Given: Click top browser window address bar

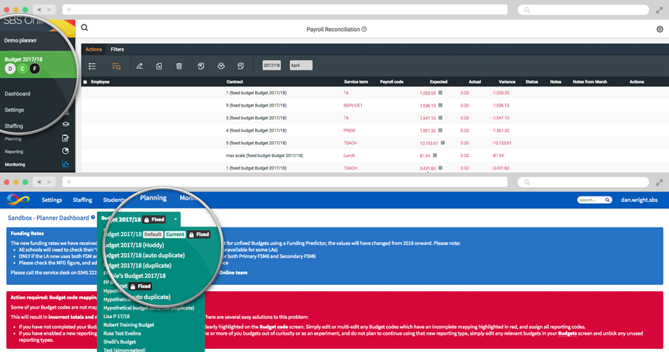Looking at the screenshot, I should pyautogui.click(x=284, y=9).
